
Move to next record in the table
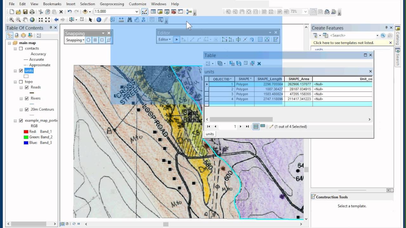pyautogui.click(x=240, y=126)
